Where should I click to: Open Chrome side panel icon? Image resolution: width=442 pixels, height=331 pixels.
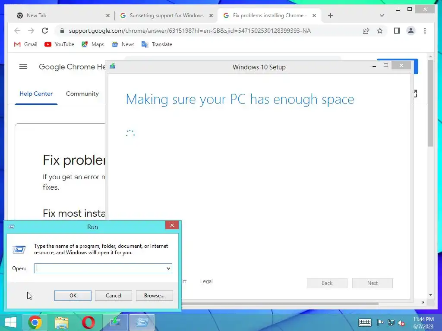(x=397, y=31)
